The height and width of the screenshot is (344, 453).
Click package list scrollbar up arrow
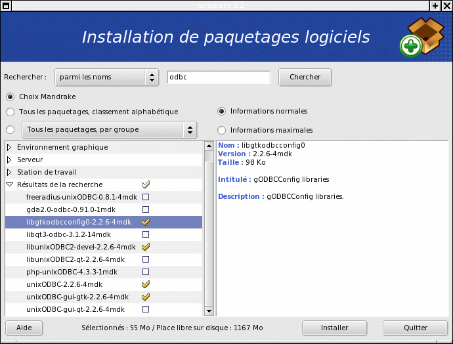[209, 146]
